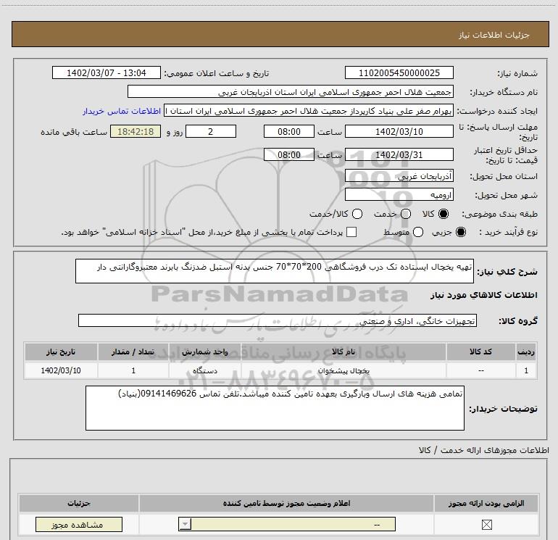Click the طبقه بندی موضوعی label

coord(499,214)
